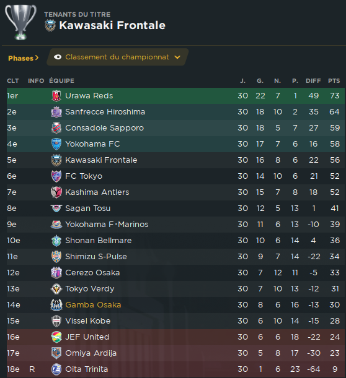Open the Classement du championnat dropdown
The image size is (346, 378).
click(117, 57)
